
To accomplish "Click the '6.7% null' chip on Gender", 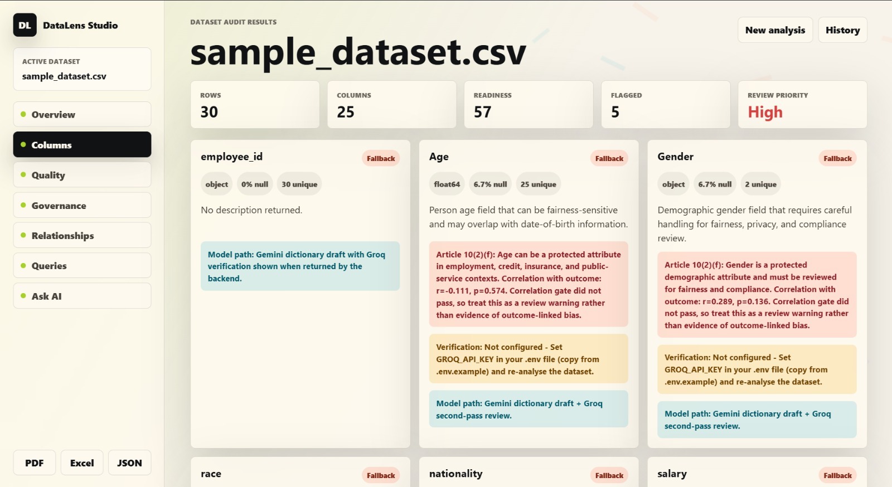I will point(715,184).
